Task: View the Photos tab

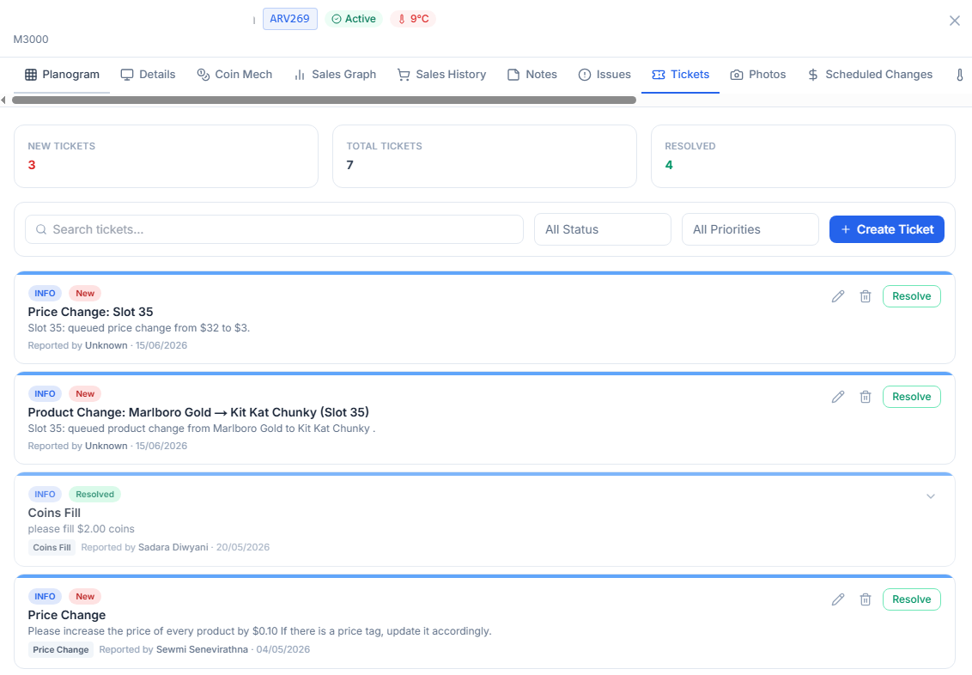Action: 757,75
